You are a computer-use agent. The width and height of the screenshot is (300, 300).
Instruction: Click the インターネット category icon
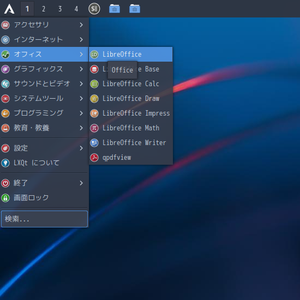pos(5,40)
